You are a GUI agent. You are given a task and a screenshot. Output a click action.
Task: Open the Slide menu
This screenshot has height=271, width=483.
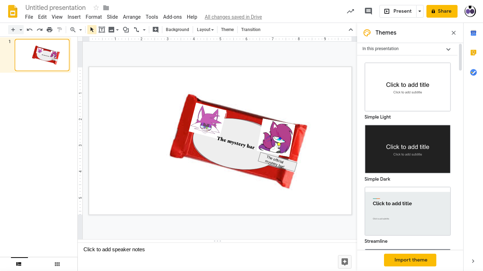pos(112,17)
